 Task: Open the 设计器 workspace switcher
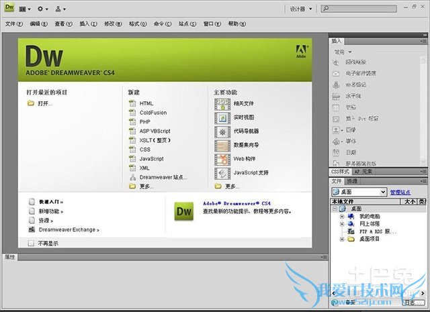pyautogui.click(x=301, y=9)
